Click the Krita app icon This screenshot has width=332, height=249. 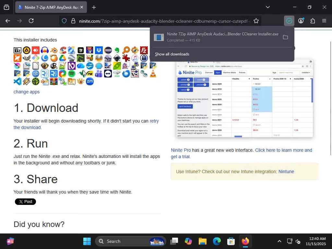tap(18, 65)
